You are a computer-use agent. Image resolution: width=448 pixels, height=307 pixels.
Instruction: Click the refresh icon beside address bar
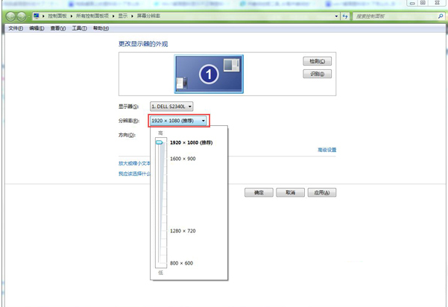pos(345,16)
